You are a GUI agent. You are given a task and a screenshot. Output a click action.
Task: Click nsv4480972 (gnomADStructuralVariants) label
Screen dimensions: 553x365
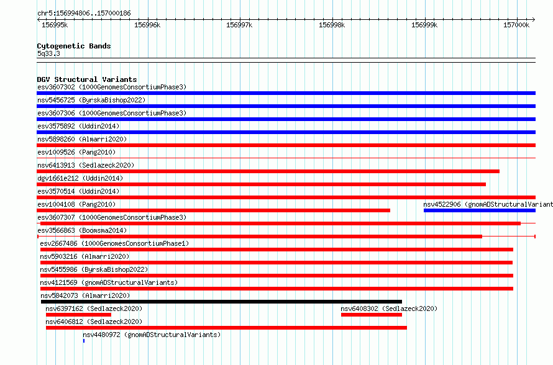click(152, 335)
